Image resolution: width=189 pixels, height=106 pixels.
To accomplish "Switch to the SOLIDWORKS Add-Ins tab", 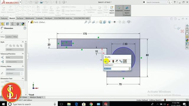I will coord(63,18).
